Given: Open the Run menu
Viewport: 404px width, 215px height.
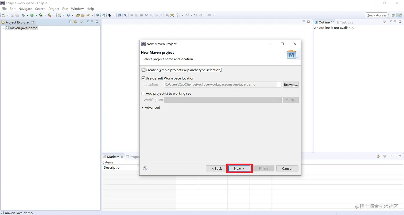Looking at the screenshot, I should (65, 9).
